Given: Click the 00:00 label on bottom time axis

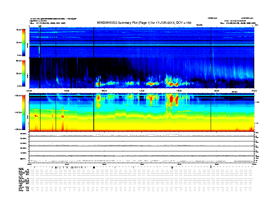Looking at the screenshot, I should [30, 164].
